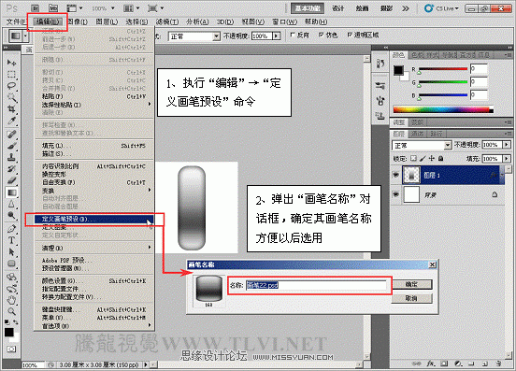
Task: Toggle lock all padlock icon in Layers
Action: pos(441,159)
